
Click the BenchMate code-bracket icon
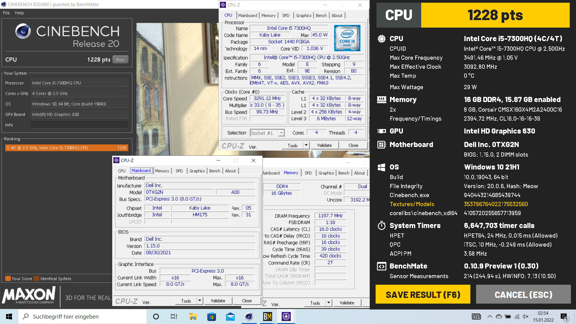382,266
